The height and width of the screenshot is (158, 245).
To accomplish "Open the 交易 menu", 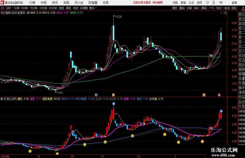I will click(106, 3).
